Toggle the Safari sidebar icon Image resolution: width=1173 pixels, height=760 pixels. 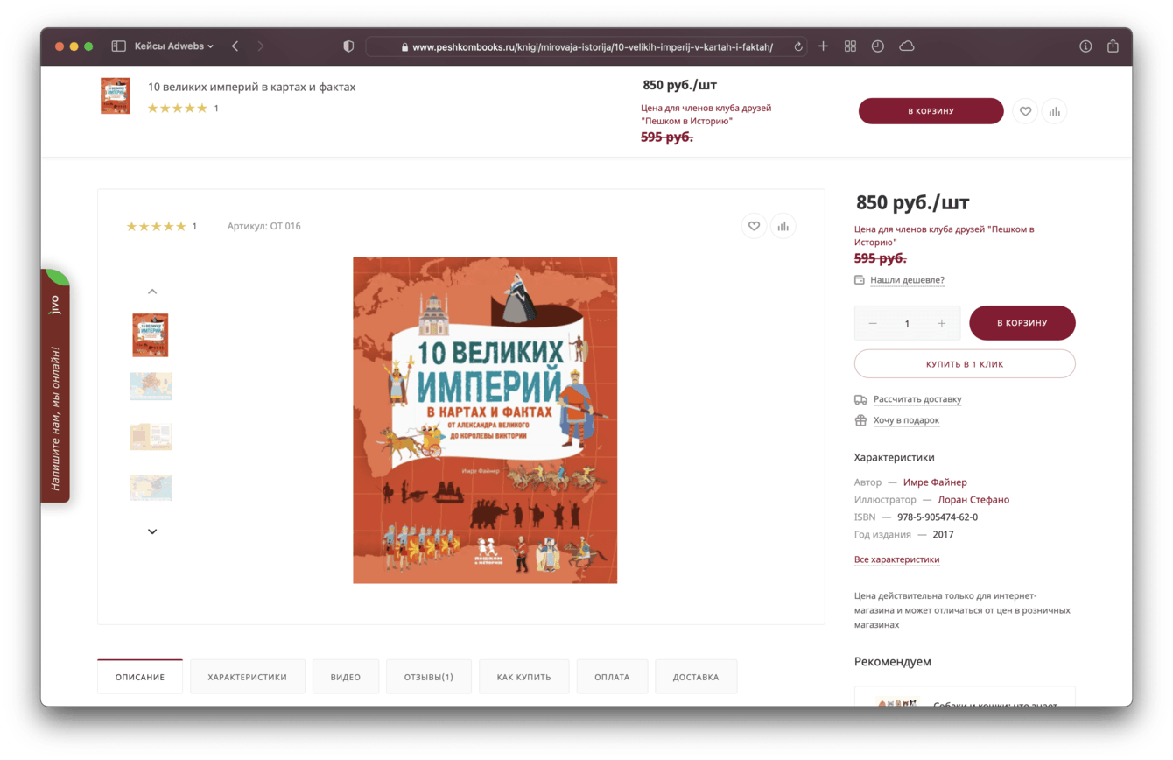tap(118, 46)
